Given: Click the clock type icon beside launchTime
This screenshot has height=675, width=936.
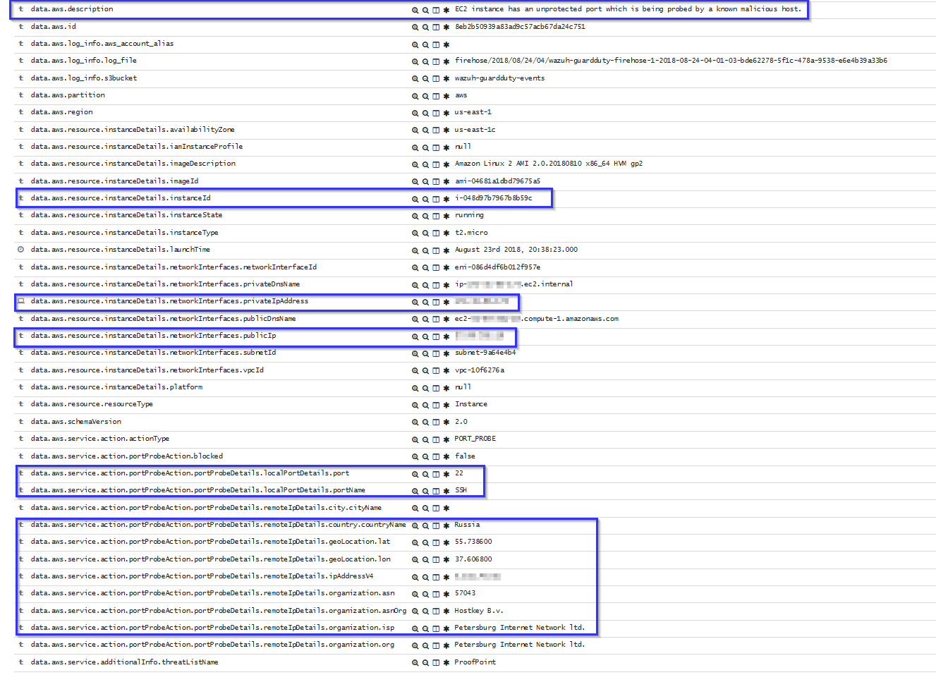Looking at the screenshot, I should [x=21, y=250].
